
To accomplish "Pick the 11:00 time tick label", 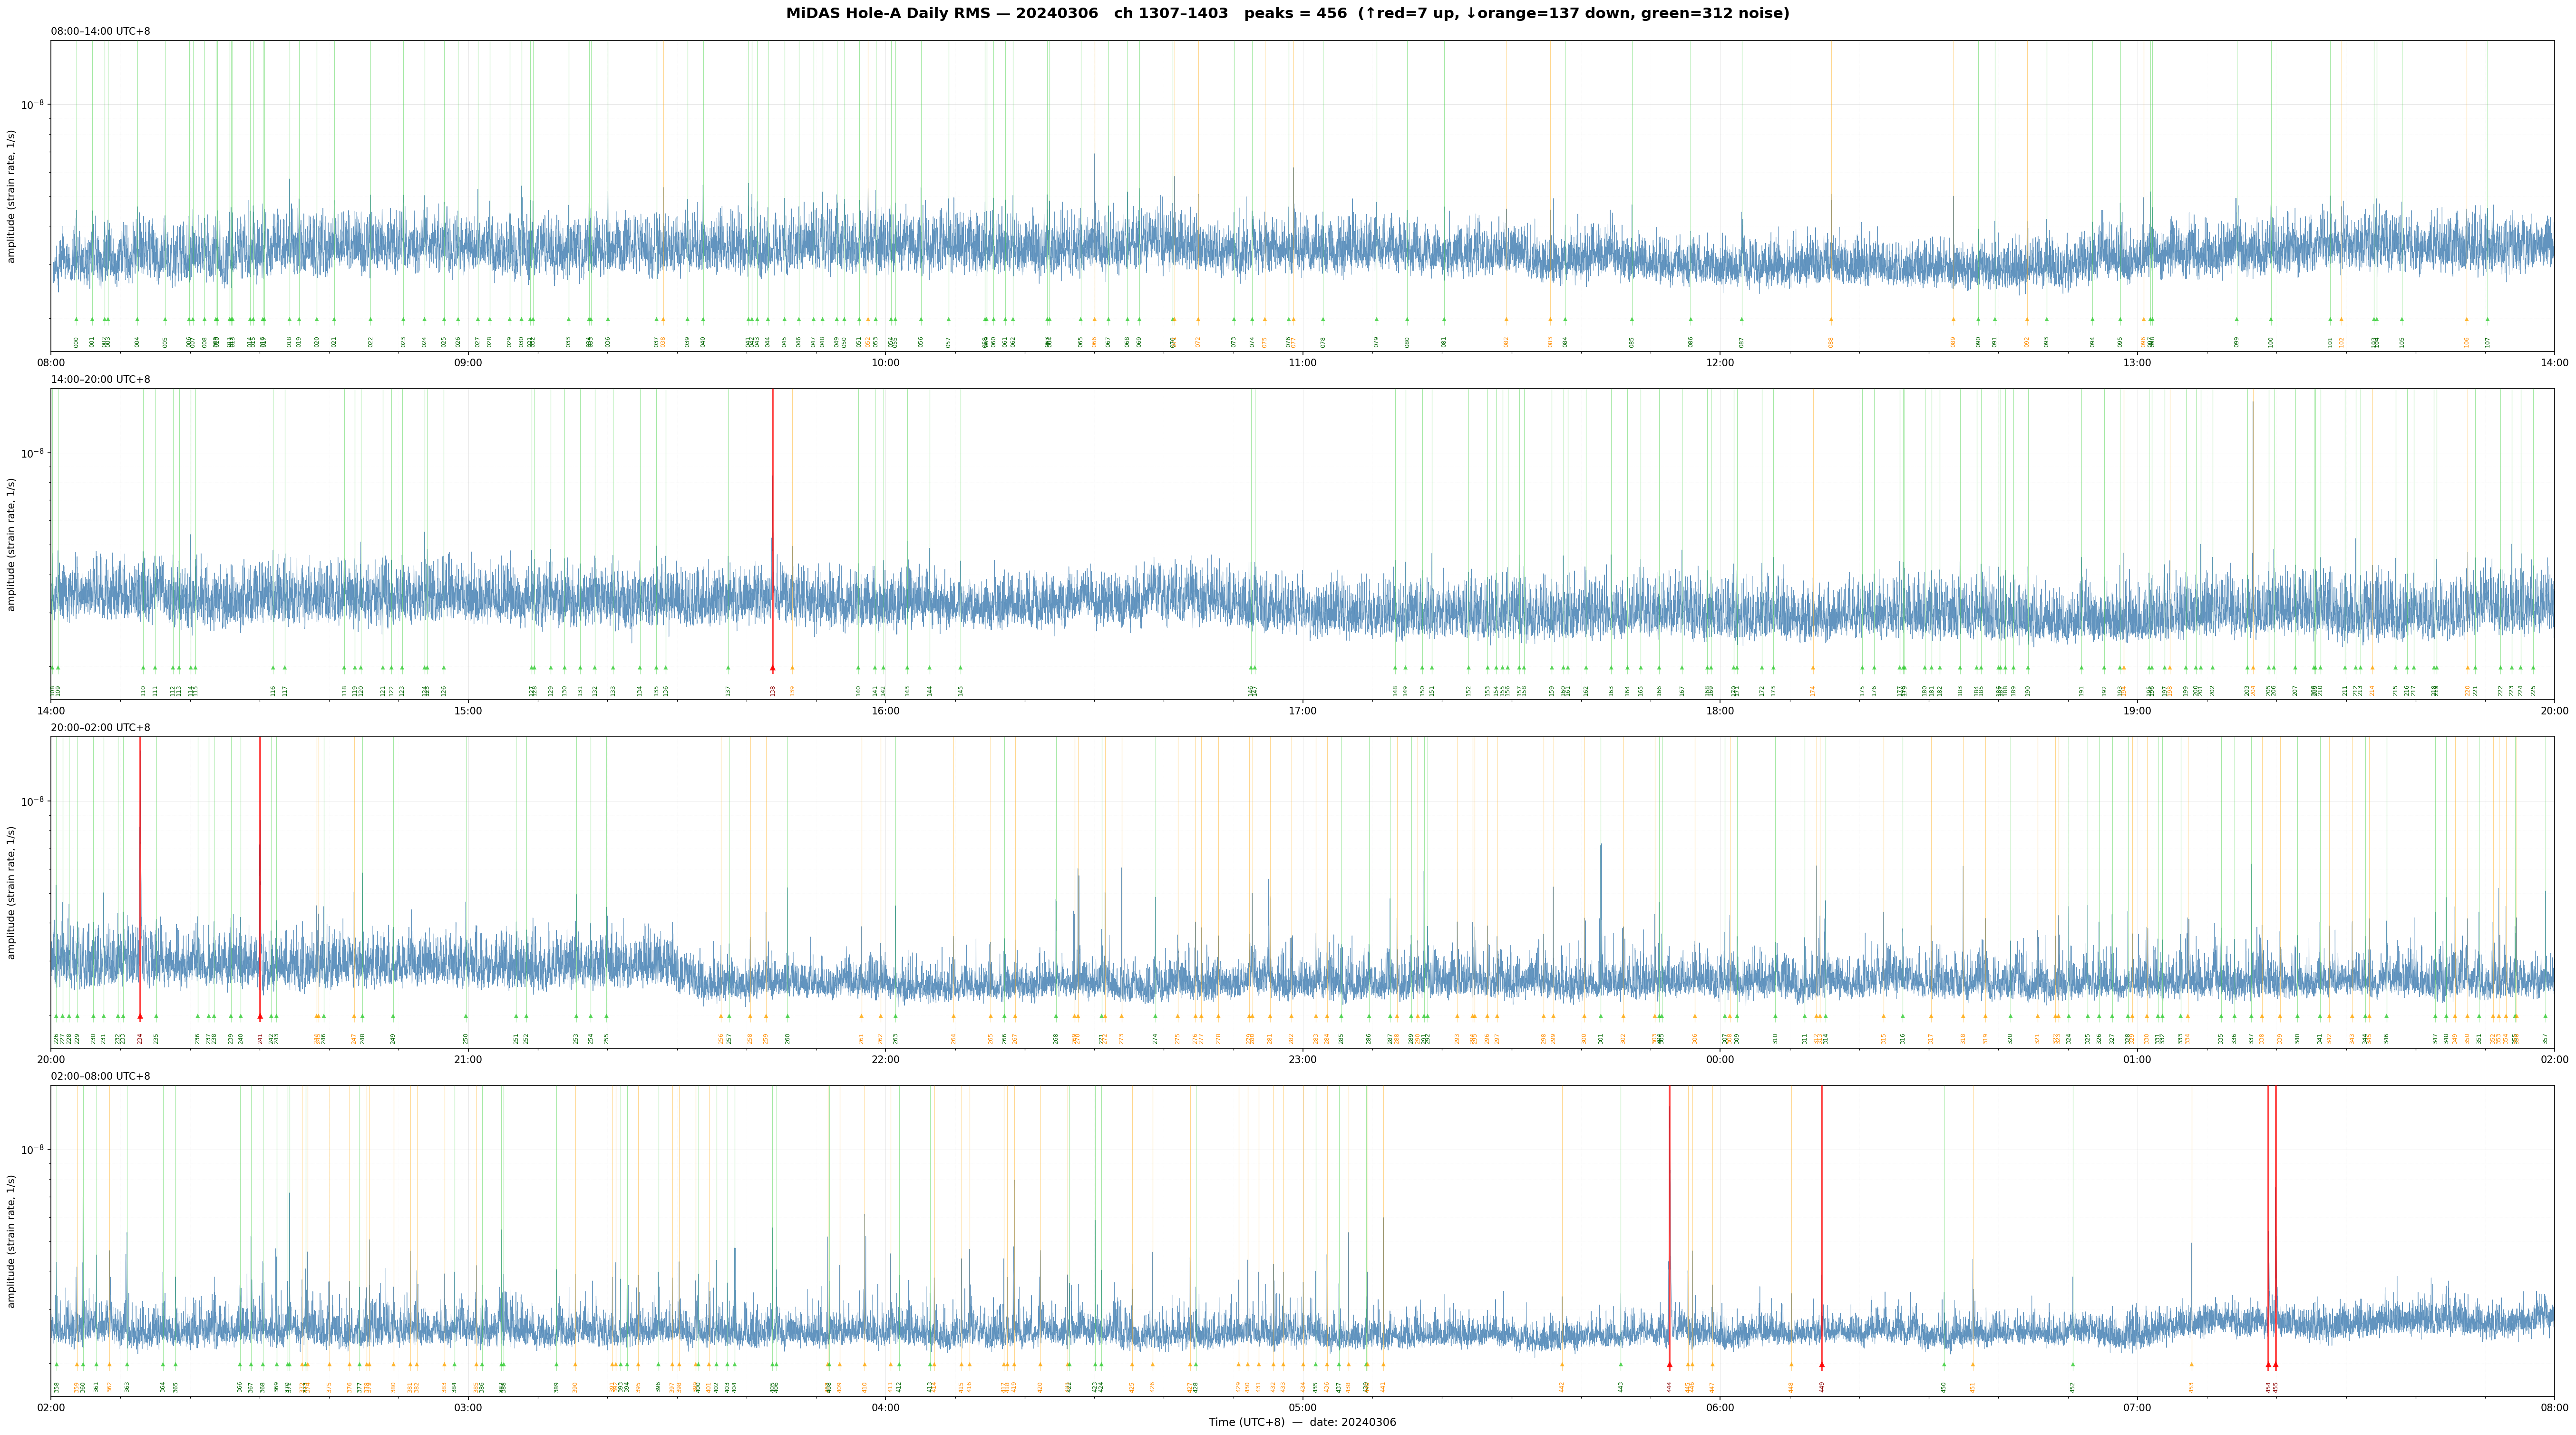I will tap(1302, 363).
